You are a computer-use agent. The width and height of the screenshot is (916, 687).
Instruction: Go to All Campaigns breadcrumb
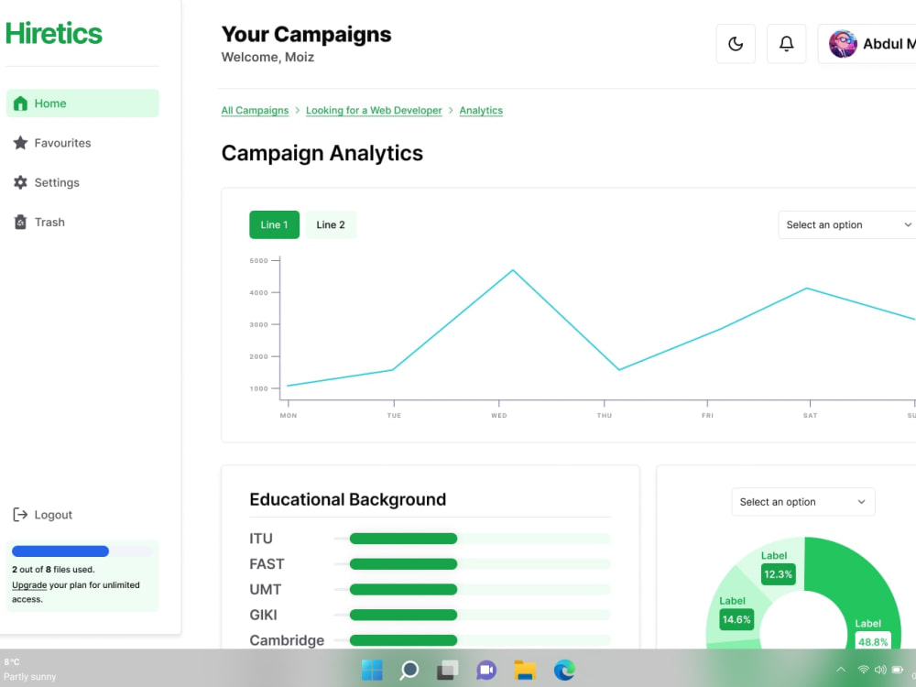[x=255, y=111]
